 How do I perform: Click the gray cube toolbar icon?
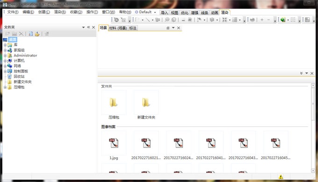[212, 20]
